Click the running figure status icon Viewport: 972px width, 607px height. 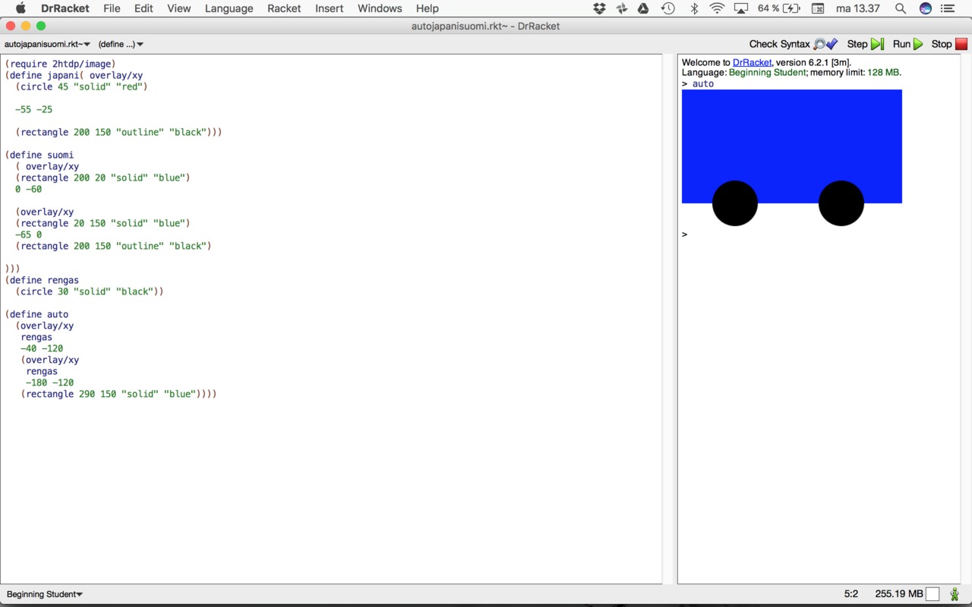click(955, 594)
